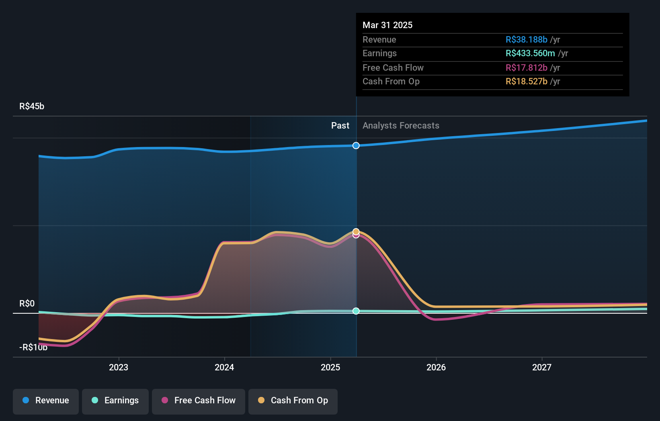Click the 2025 x-axis label

(330, 367)
